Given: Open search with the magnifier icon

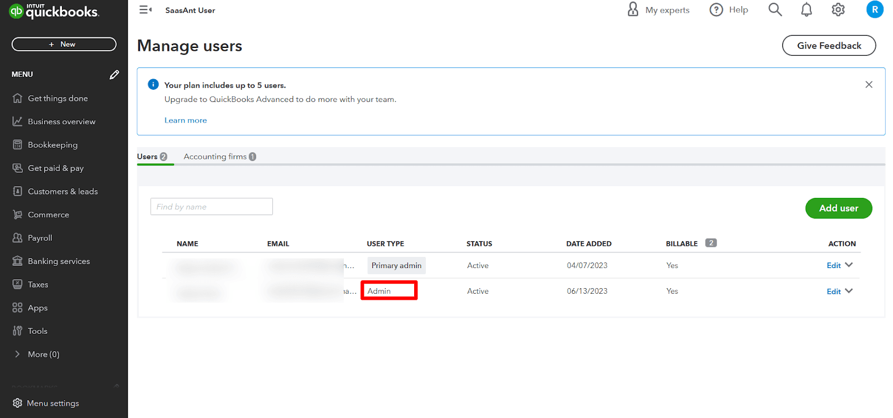Looking at the screenshot, I should click(x=775, y=9).
